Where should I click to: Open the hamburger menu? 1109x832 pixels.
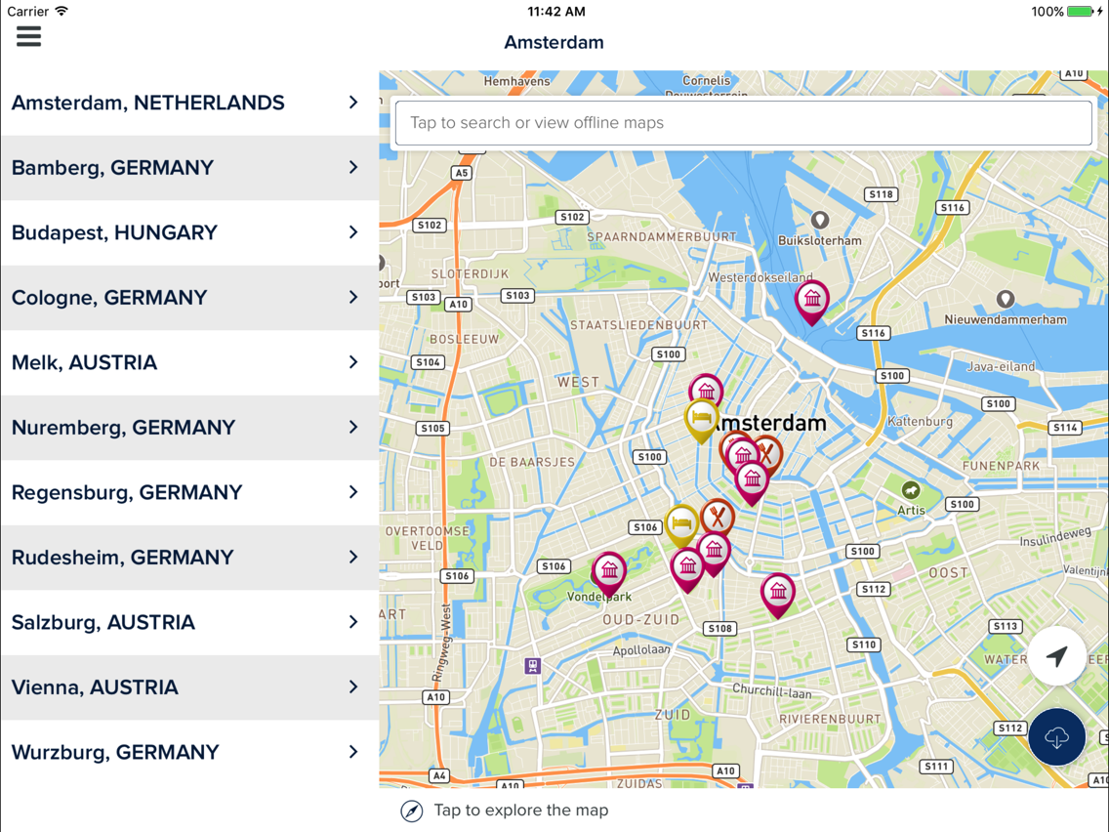point(28,36)
